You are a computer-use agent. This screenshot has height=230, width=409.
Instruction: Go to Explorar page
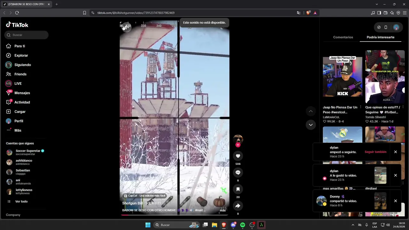17,55
